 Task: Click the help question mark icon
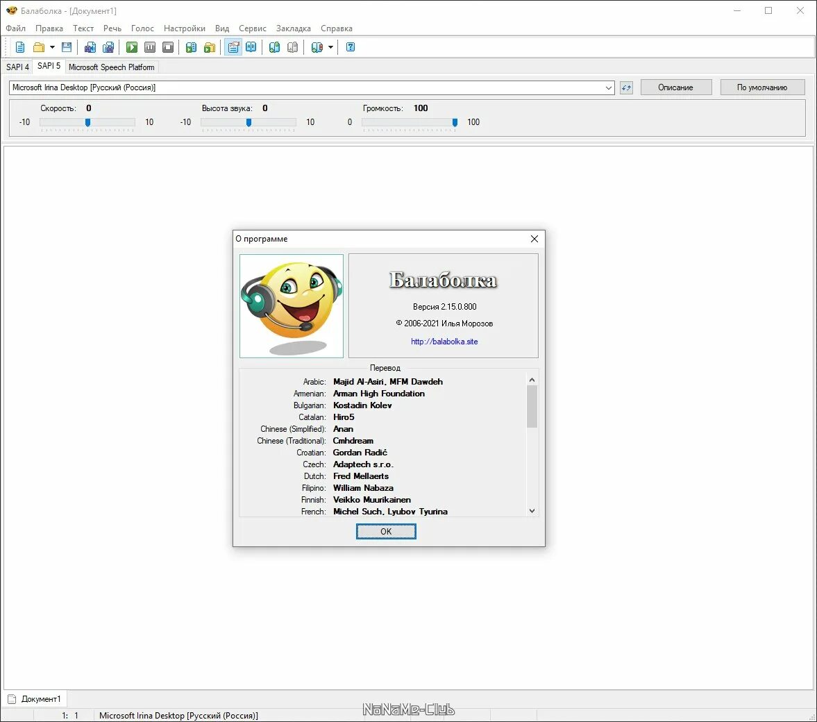(x=351, y=47)
